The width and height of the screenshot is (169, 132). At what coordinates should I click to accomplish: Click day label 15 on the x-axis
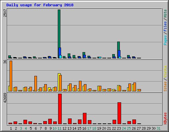[x=79, y=128]
